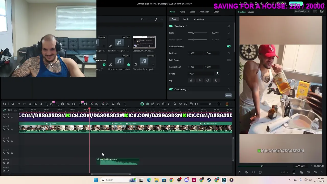Pause the preview playback

(253, 172)
